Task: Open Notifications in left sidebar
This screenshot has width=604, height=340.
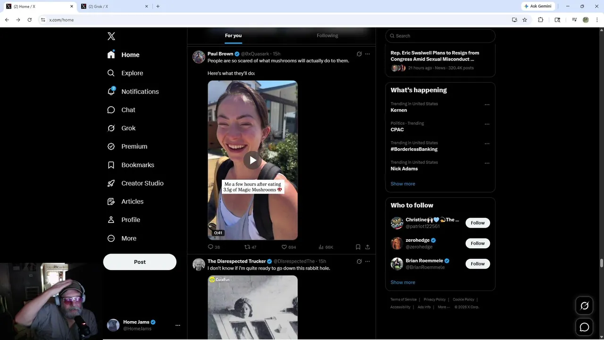Action: click(133, 92)
